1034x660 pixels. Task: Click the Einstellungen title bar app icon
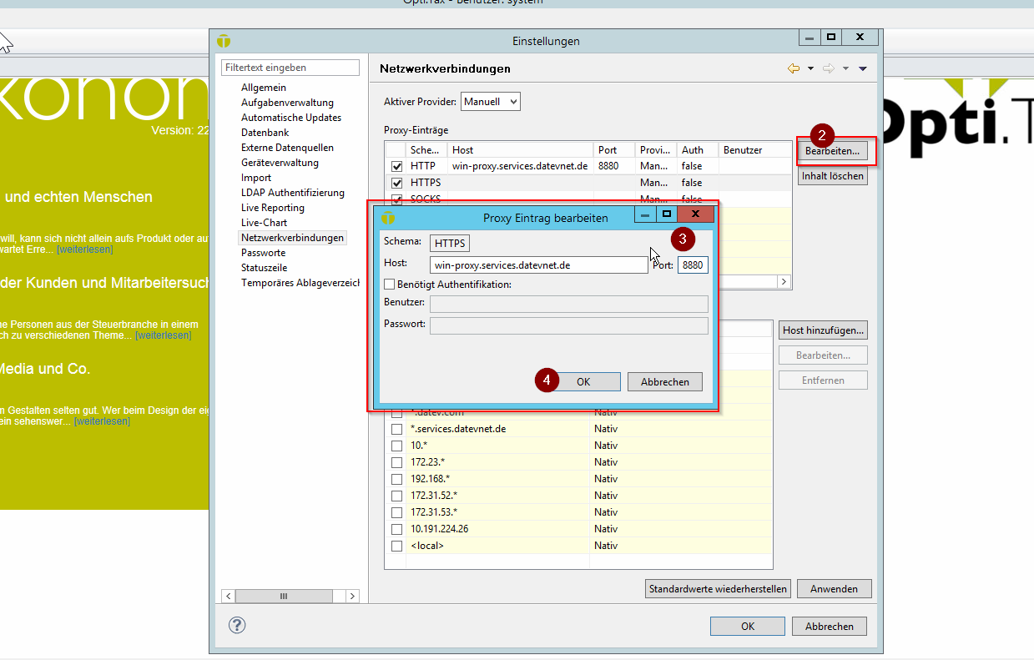coord(223,41)
